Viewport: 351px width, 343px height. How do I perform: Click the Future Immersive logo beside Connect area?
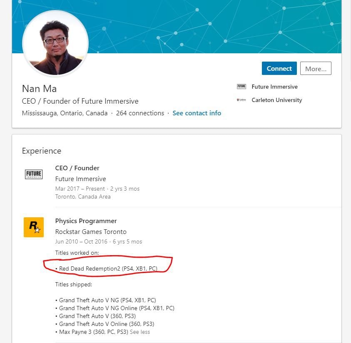241,87
